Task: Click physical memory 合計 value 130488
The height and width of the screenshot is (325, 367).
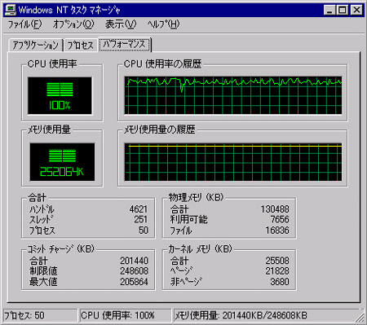Action: [x=275, y=209]
